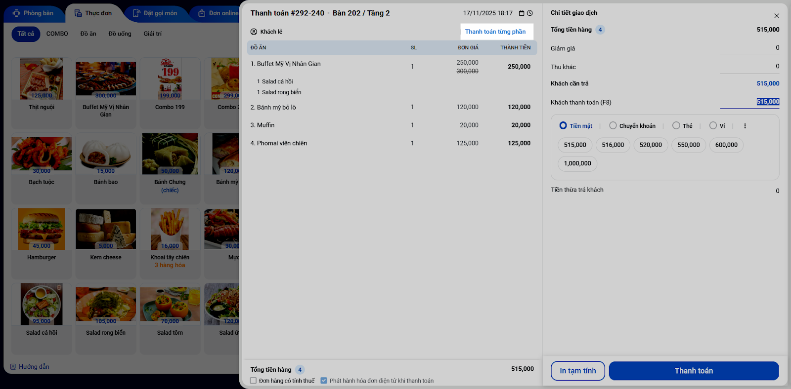Open the Phòng bàn tab
This screenshot has height=389, width=791.
click(x=33, y=13)
